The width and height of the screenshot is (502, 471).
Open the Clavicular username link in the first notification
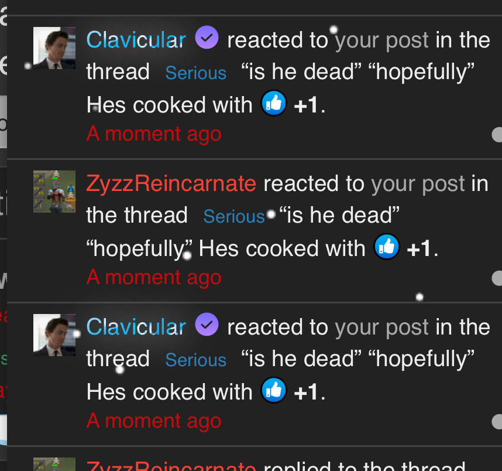pyautogui.click(x=136, y=40)
